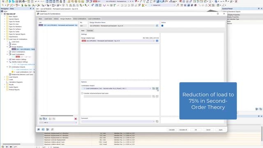Edit the selected combination wizard icon
Viewport: 263px width, 148px height.
point(157,88)
